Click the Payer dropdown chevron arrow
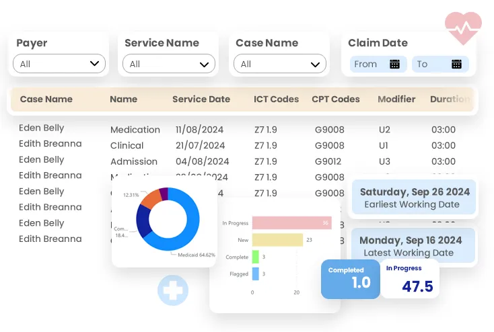Screen dimensions: 494x332 (x=95, y=65)
